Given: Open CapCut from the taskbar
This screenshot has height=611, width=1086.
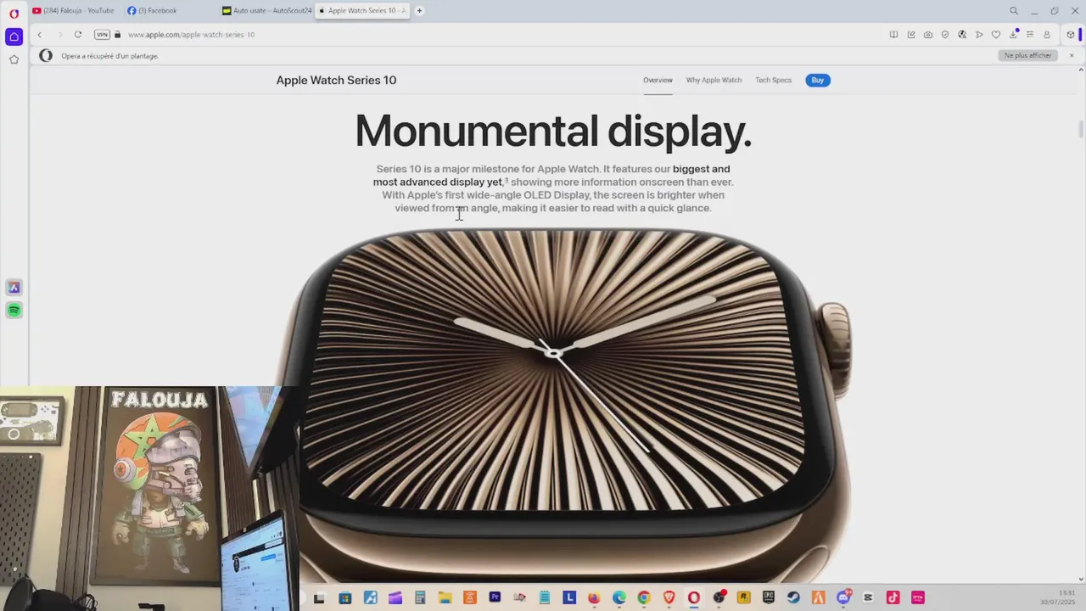Looking at the screenshot, I should [868, 597].
